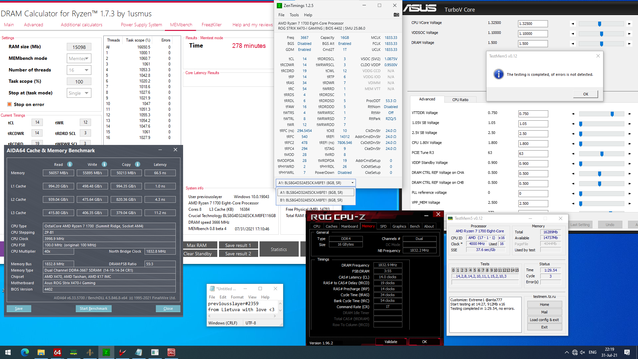Switch to the SPD tab in CPU-Z

coord(383,226)
